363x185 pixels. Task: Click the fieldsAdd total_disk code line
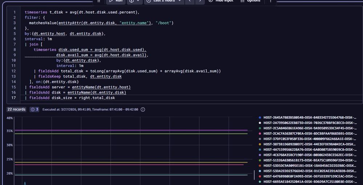(x=127, y=71)
